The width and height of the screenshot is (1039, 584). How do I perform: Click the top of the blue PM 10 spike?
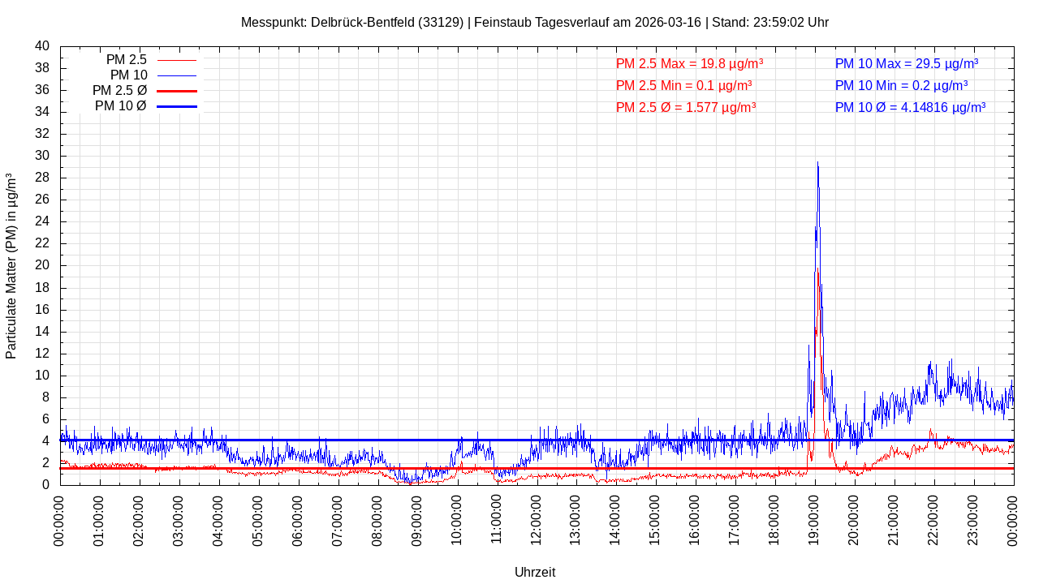(817, 164)
